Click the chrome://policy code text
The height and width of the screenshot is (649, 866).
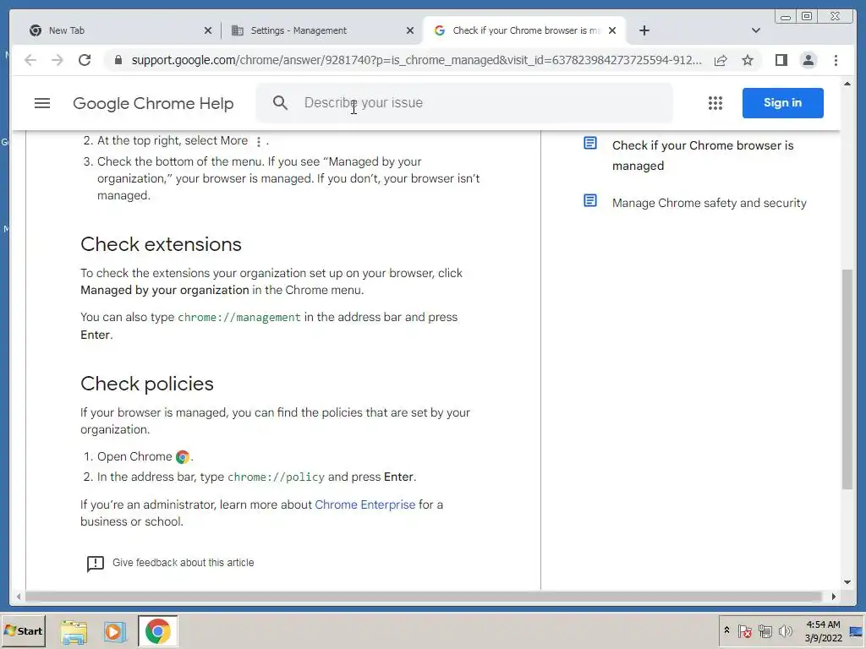(277, 477)
